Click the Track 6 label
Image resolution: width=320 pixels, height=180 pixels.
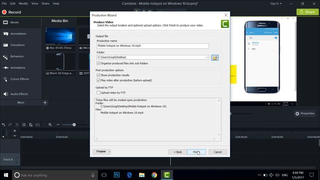click(8, 159)
